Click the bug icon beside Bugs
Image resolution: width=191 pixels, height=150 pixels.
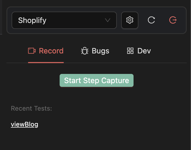tap(85, 51)
